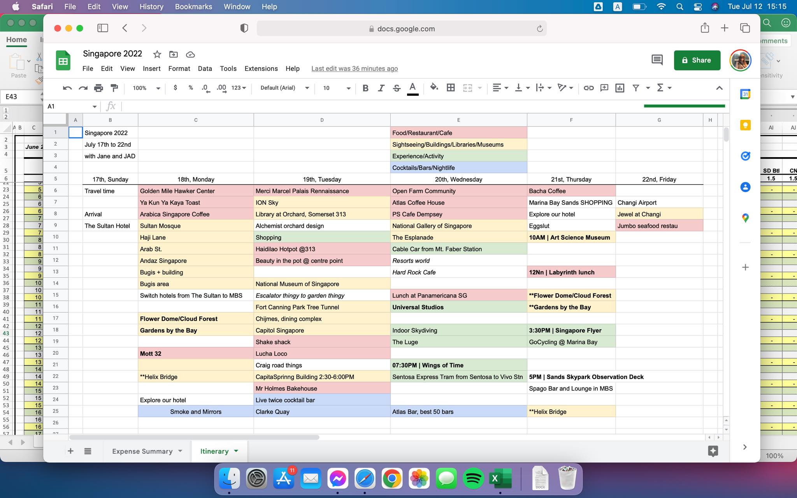Click the paint format roller icon
Screen dimensions: 797x498
[114, 88]
